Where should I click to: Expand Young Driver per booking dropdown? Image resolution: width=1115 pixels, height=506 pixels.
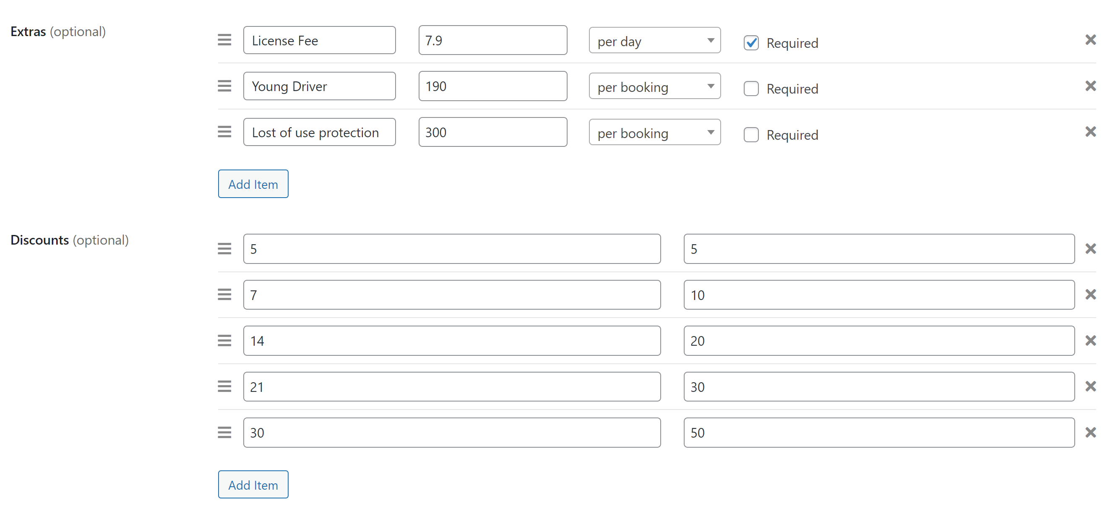(x=654, y=86)
